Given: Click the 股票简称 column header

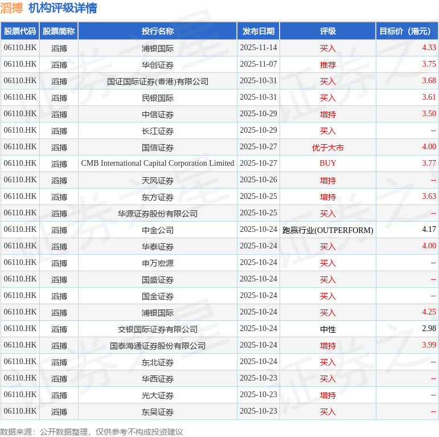Looking at the screenshot, I should pyautogui.click(x=59, y=31).
